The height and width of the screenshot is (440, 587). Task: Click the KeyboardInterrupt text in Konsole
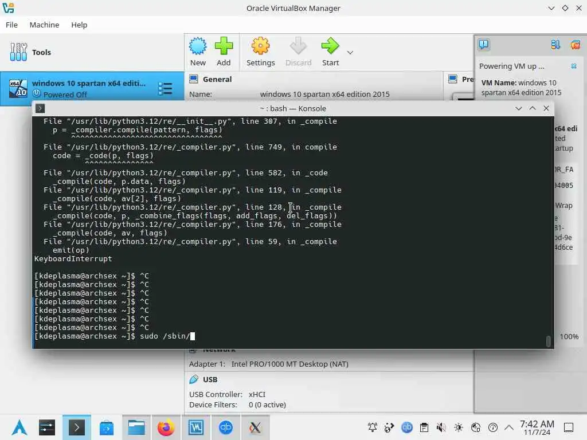click(x=73, y=258)
